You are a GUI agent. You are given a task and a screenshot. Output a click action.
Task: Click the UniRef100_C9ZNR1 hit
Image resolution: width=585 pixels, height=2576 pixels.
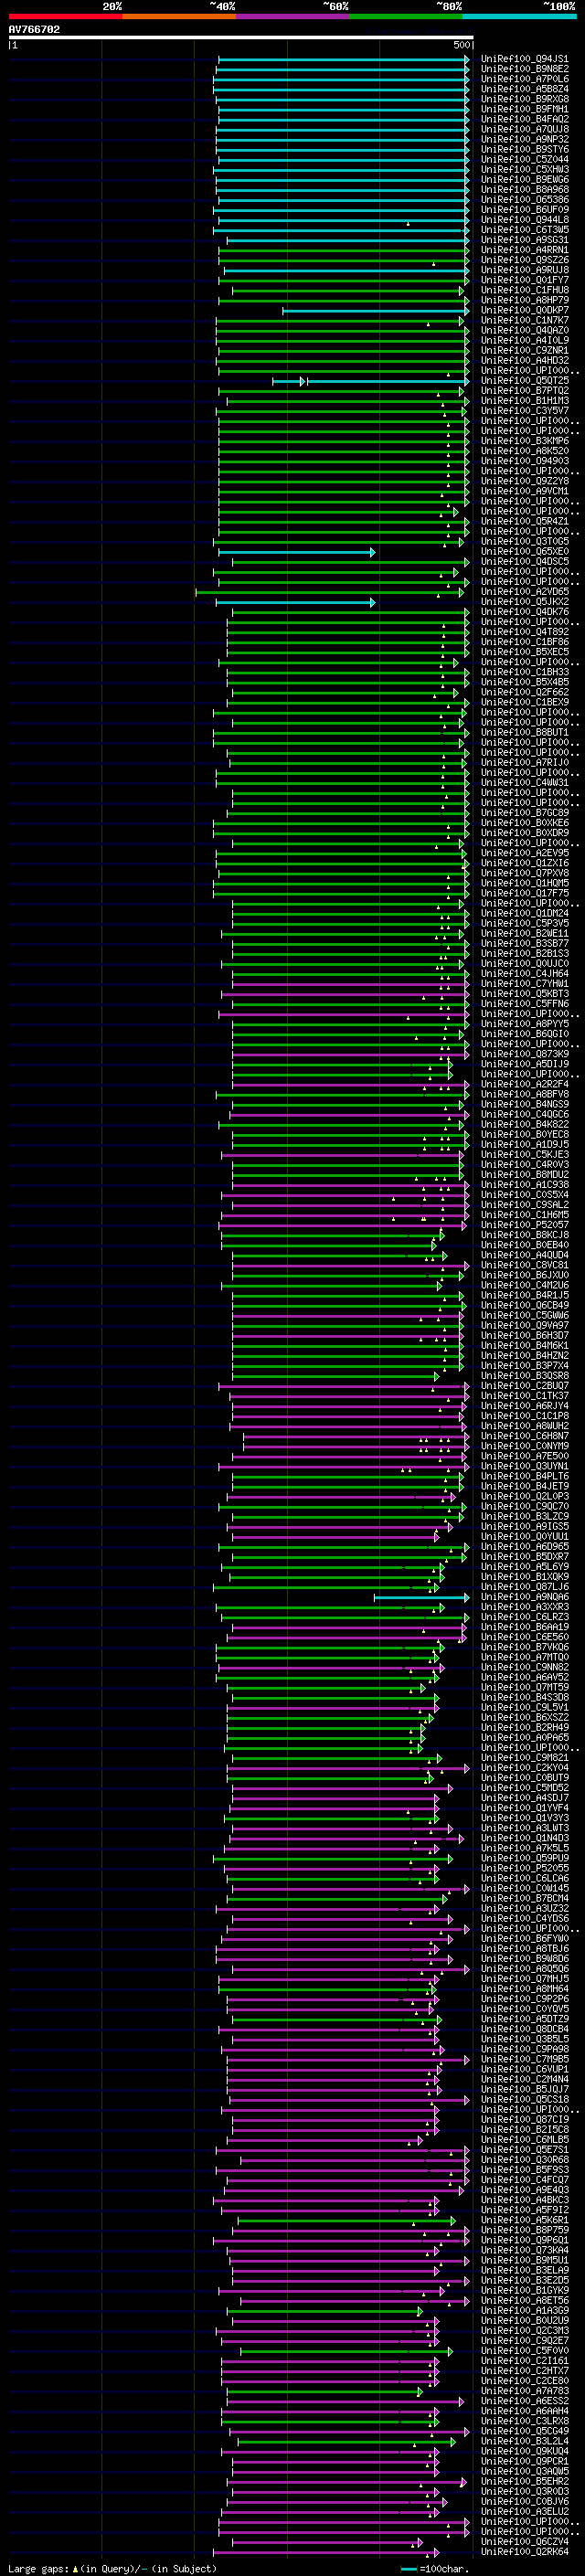click(x=524, y=350)
